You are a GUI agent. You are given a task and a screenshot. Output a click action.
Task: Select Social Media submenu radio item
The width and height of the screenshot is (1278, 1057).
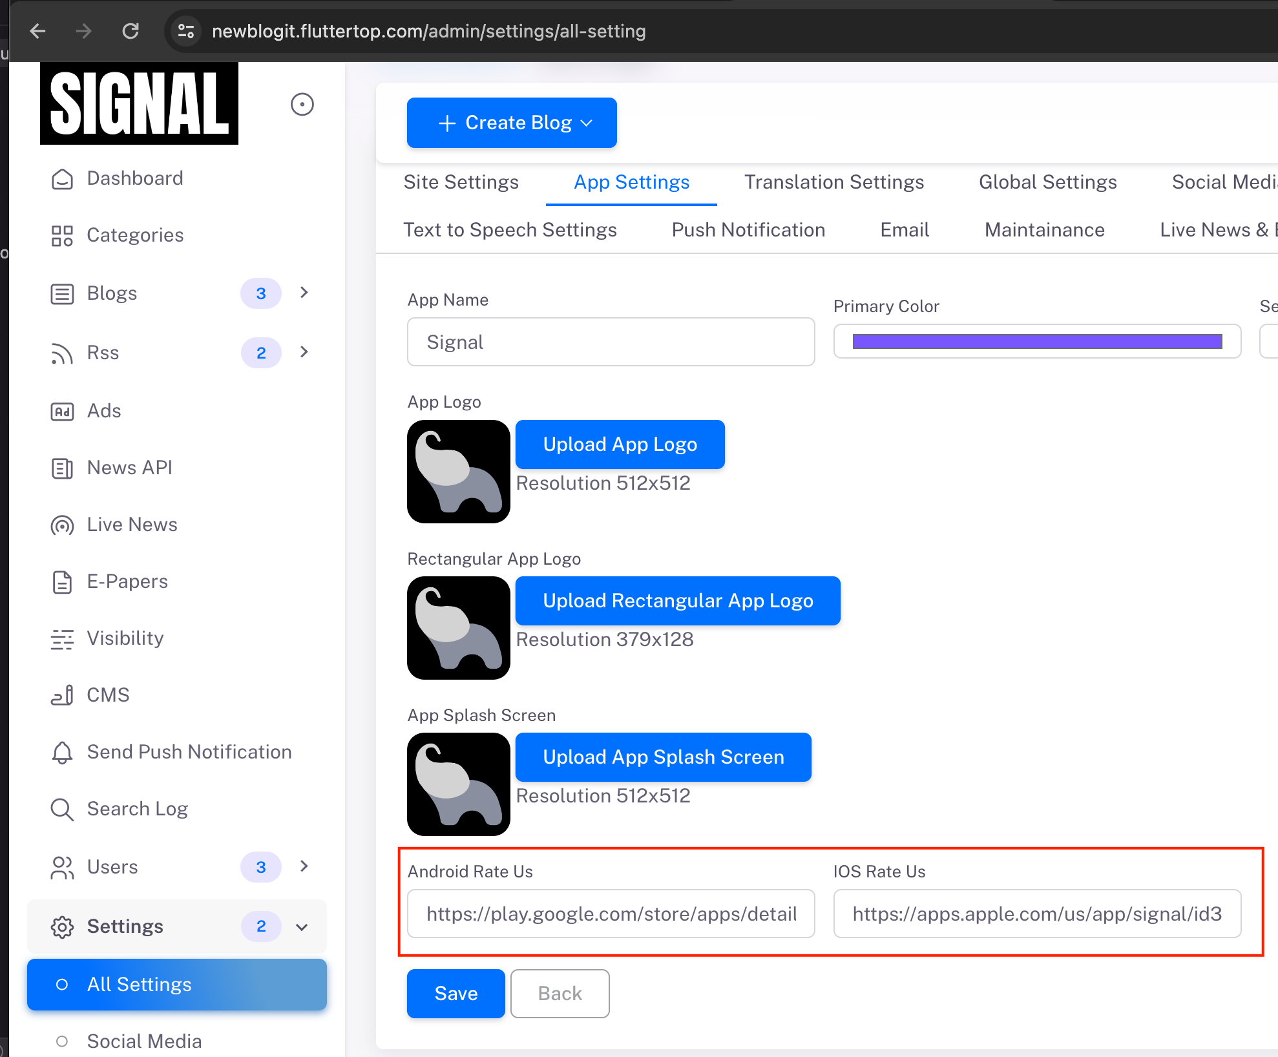(x=62, y=1041)
